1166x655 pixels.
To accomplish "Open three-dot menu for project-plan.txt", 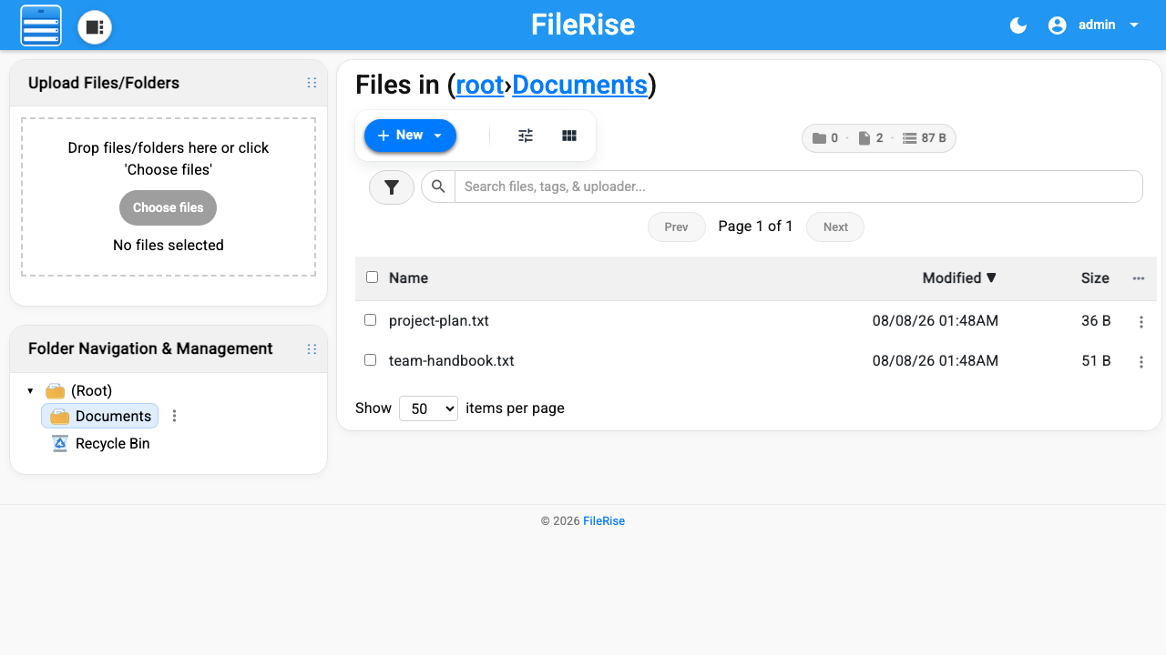I will [1141, 322].
